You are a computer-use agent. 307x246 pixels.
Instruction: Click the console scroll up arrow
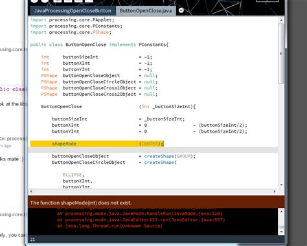tap(281, 211)
